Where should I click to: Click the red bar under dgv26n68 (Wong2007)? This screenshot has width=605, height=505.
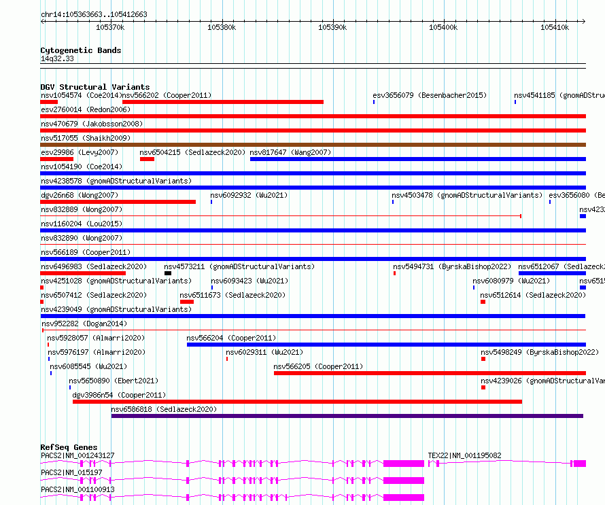[118, 202]
